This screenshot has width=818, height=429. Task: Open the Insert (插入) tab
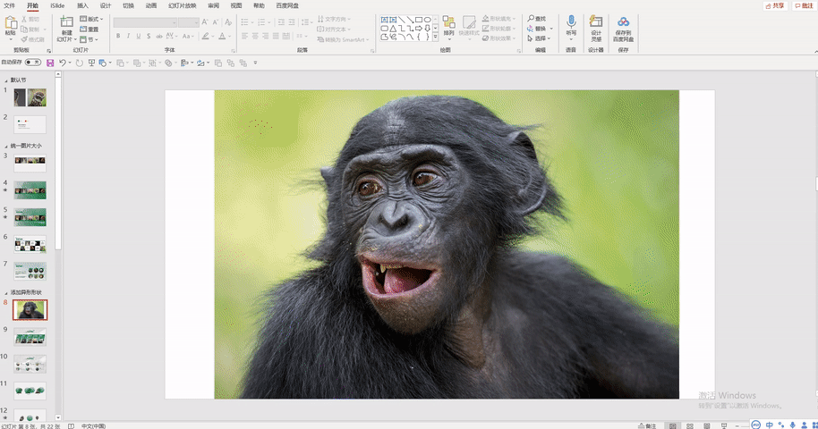82,5
